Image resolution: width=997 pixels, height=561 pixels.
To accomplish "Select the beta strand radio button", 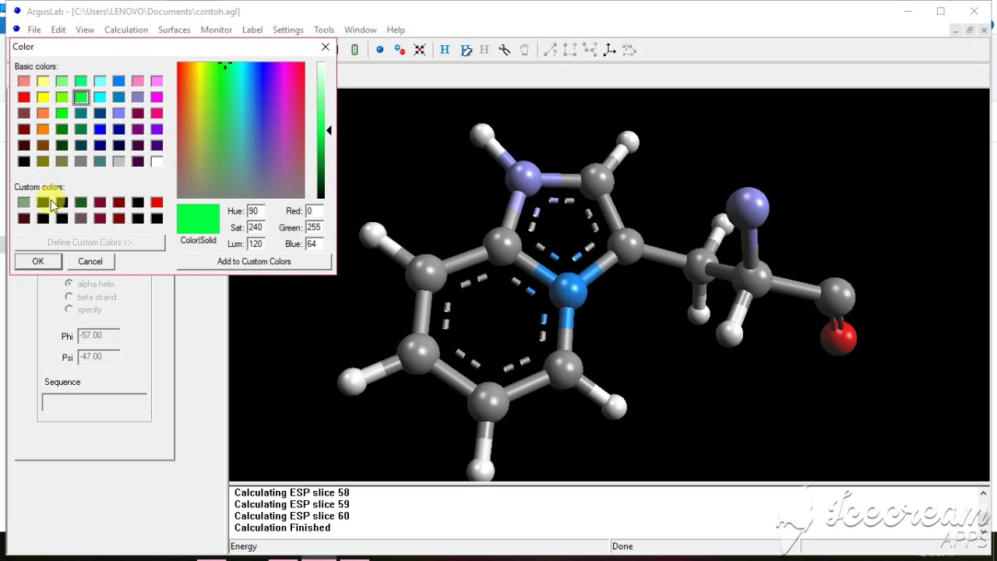I will (69, 297).
